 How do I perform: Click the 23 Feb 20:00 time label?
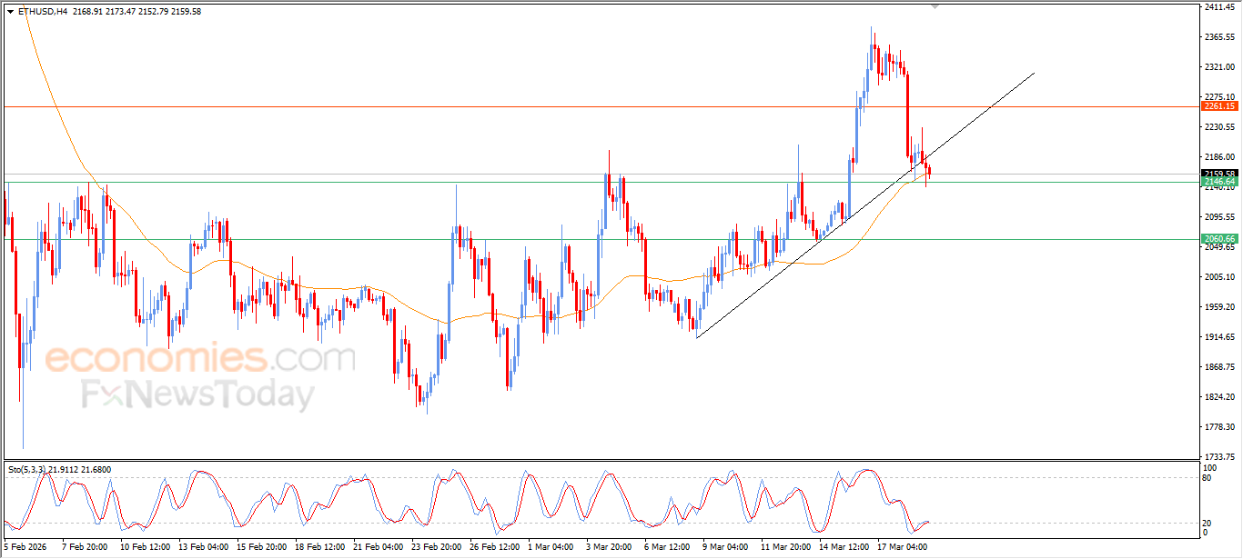tap(436, 547)
